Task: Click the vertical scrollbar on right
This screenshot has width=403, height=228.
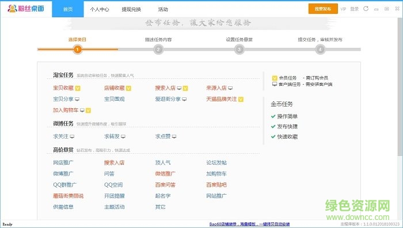Action: click(400, 88)
